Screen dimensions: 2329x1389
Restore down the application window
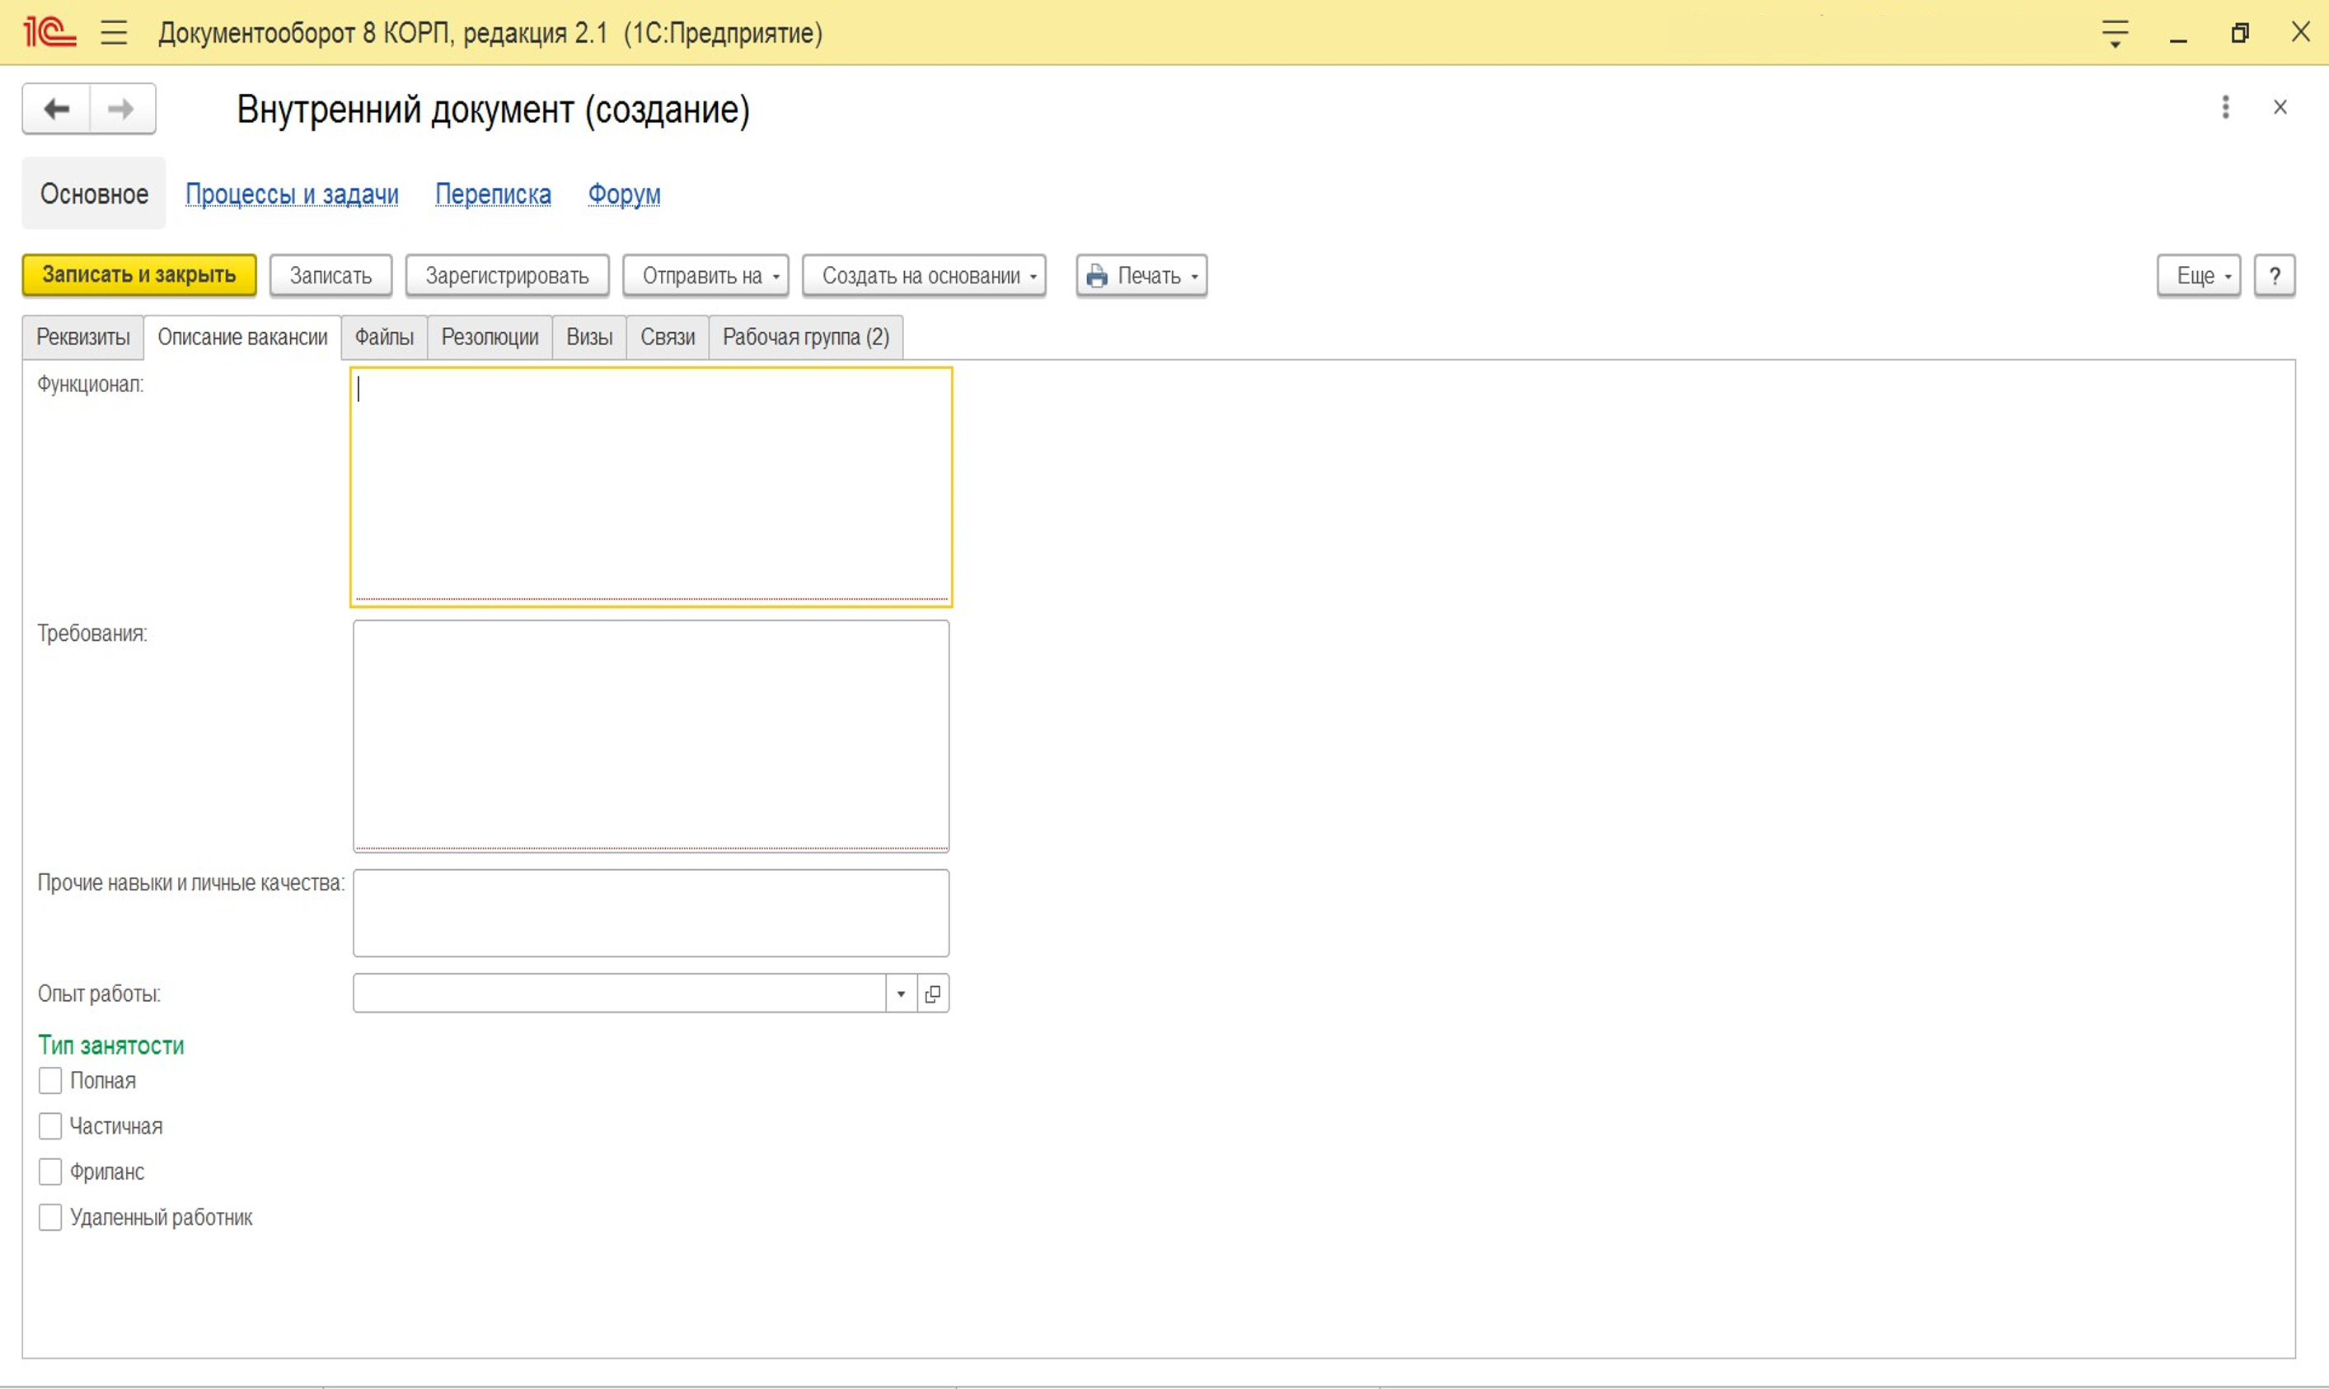(2239, 34)
